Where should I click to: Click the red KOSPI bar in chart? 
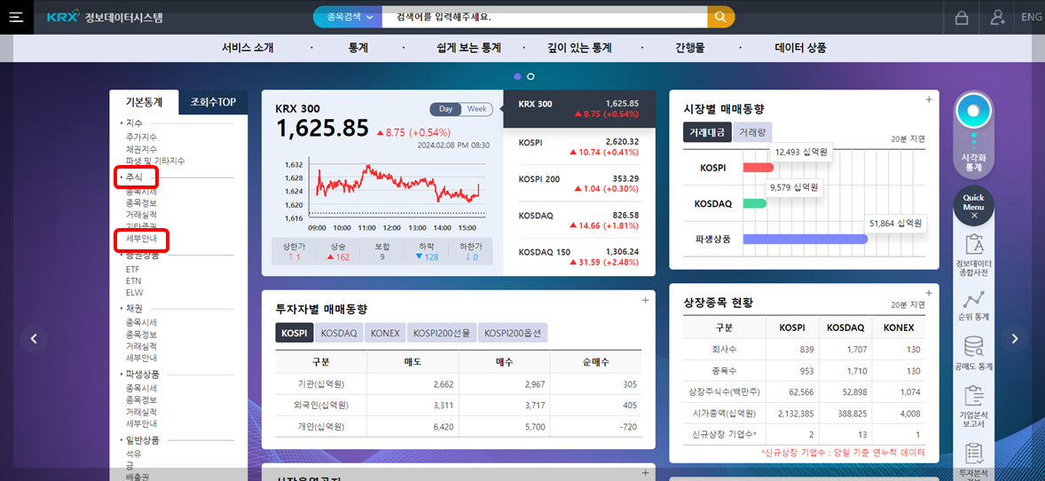(x=758, y=167)
